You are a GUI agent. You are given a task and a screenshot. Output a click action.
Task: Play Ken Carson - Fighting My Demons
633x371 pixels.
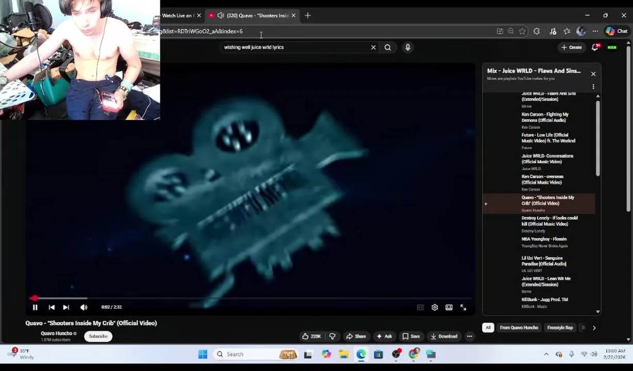pyautogui.click(x=540, y=120)
